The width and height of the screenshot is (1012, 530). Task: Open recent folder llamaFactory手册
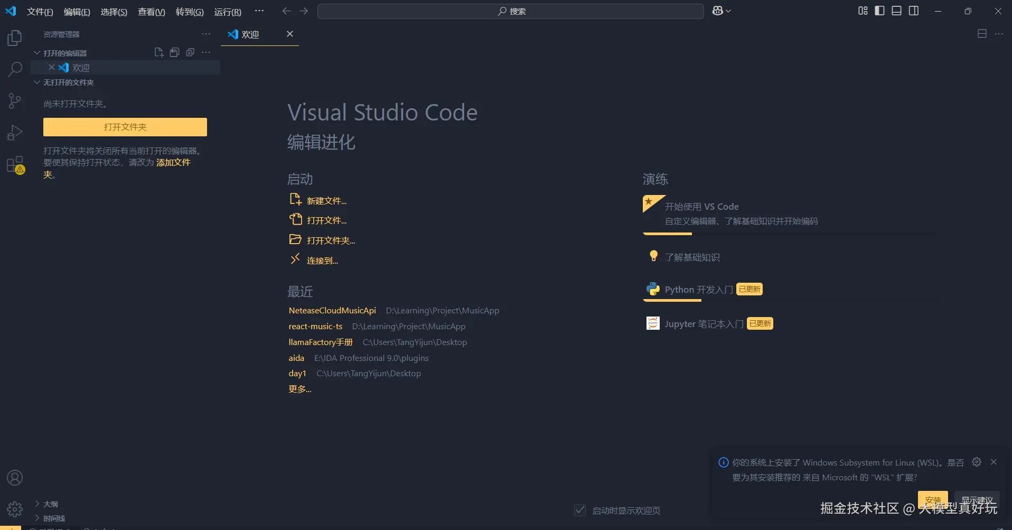tap(321, 342)
